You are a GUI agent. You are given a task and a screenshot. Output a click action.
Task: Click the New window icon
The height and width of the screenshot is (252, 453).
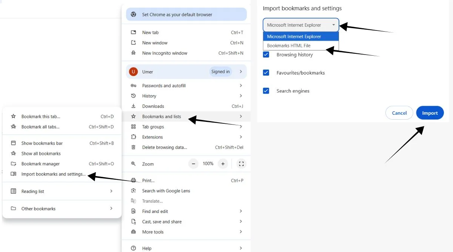(133, 43)
